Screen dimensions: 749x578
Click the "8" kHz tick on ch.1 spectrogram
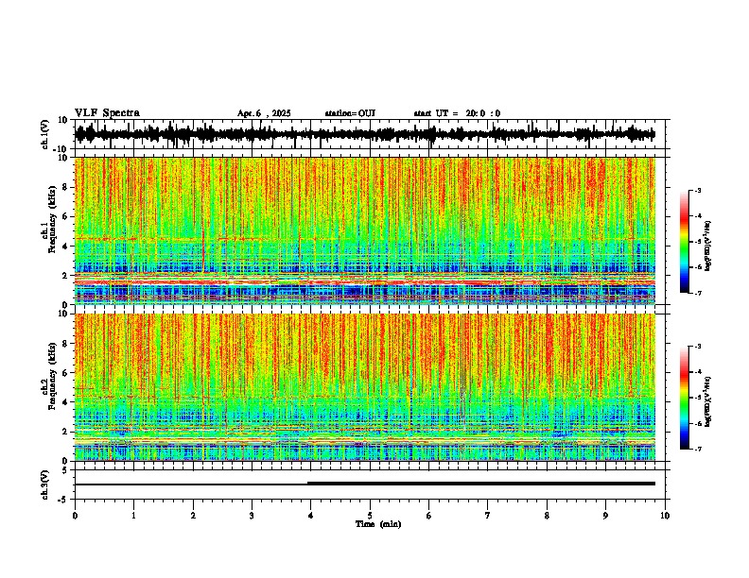[x=66, y=187]
